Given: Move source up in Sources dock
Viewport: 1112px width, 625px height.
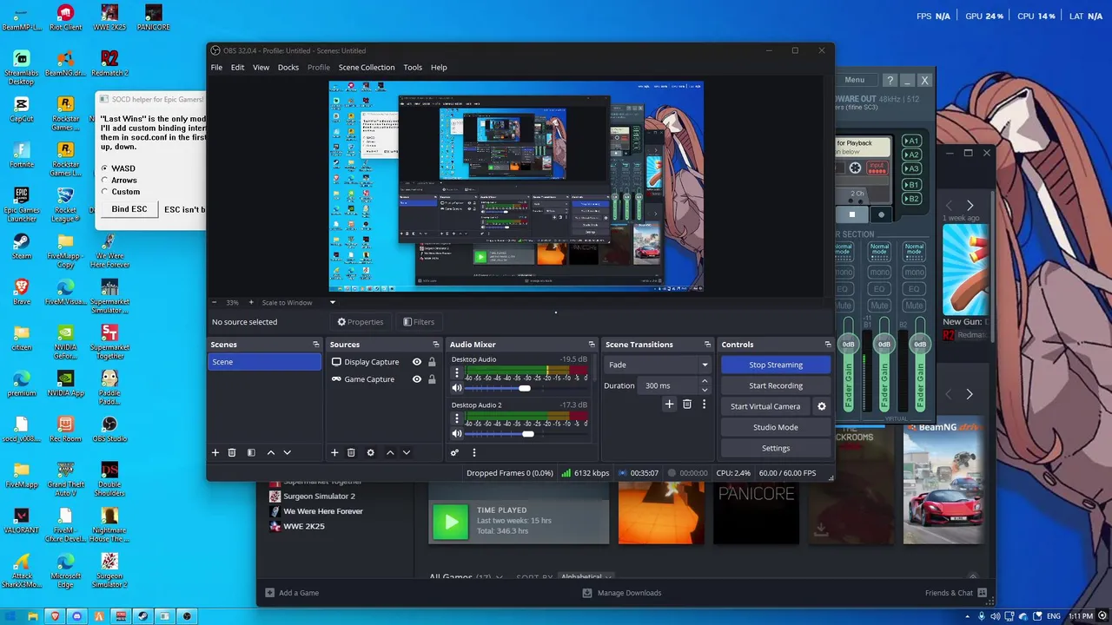Looking at the screenshot, I should 390,452.
